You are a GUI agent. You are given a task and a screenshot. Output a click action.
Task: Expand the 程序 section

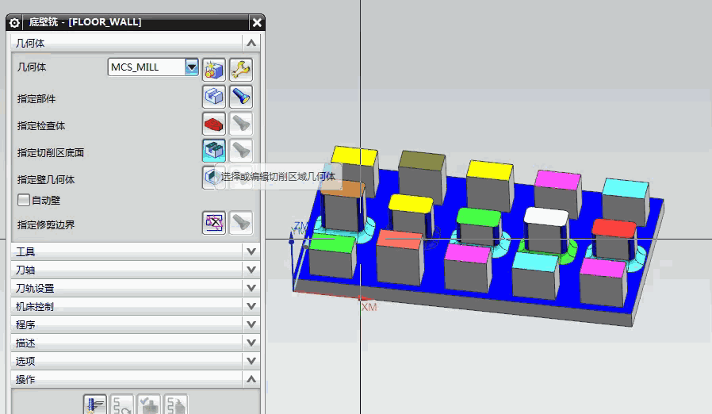click(x=251, y=324)
